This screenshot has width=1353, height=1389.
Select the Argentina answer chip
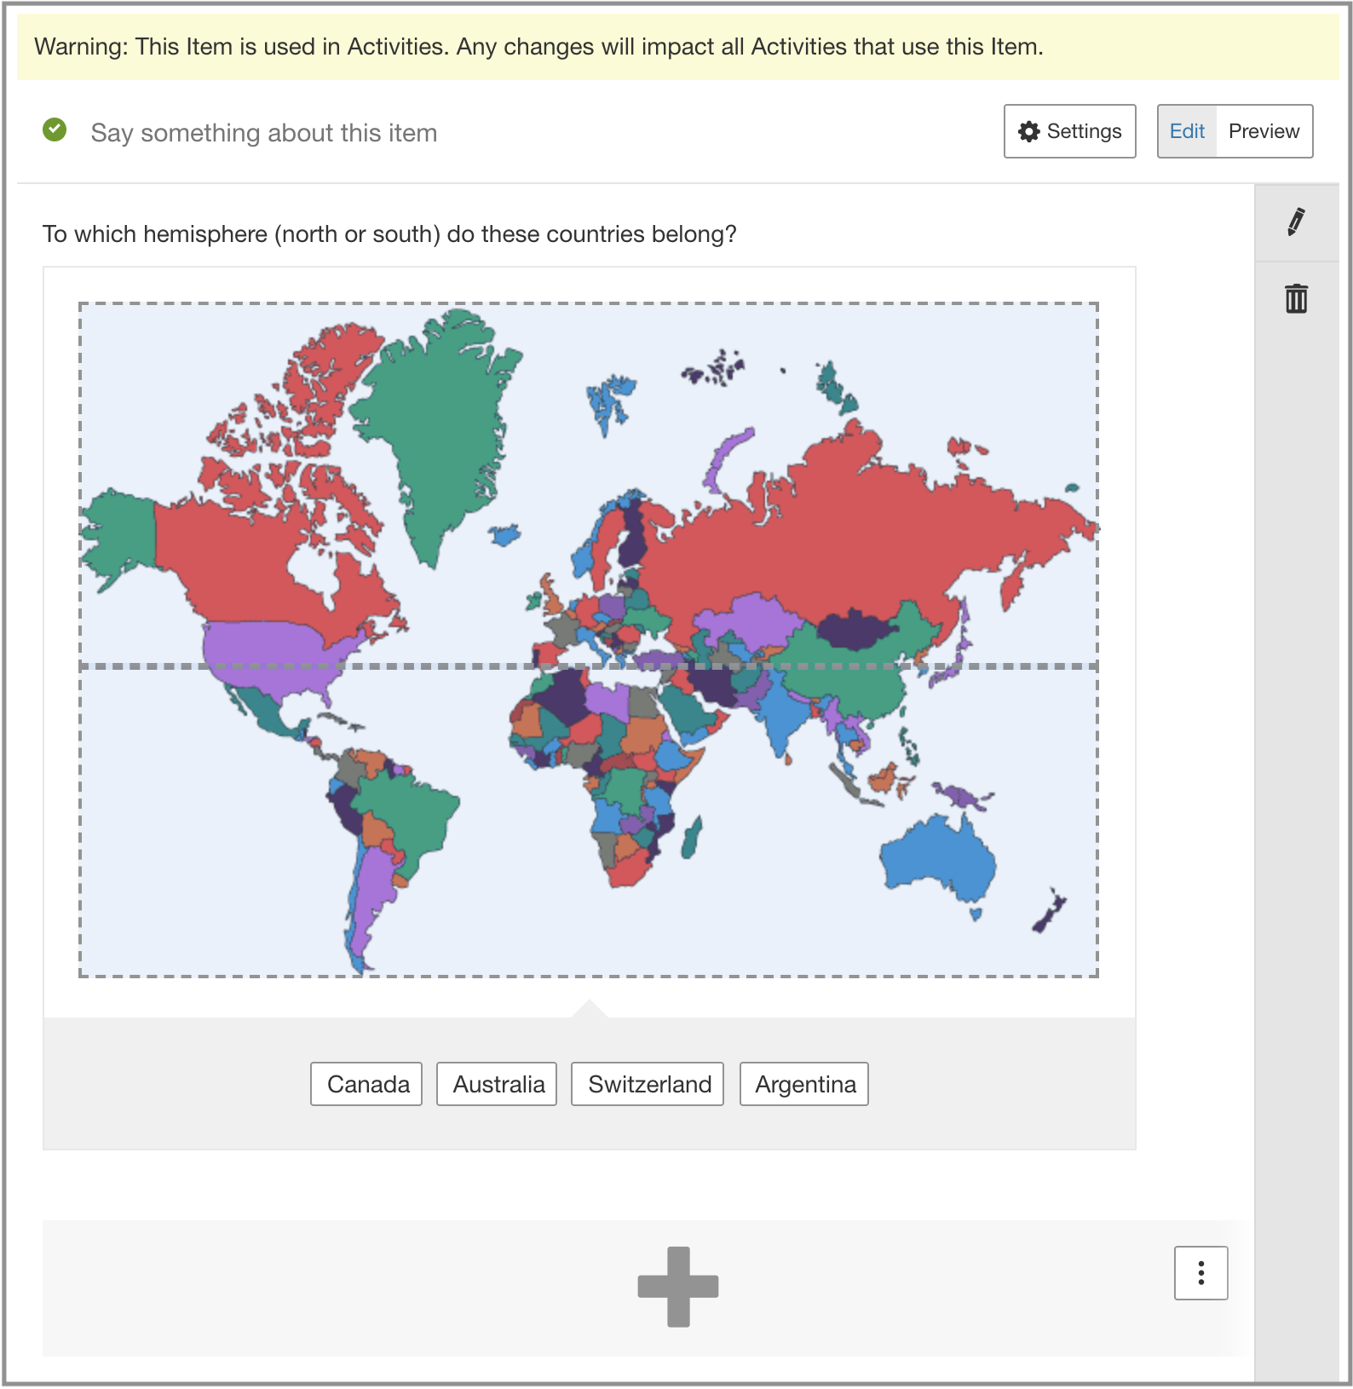click(x=803, y=1084)
